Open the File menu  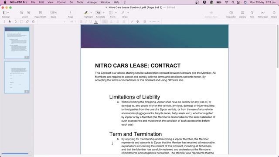click(x=33, y=2)
